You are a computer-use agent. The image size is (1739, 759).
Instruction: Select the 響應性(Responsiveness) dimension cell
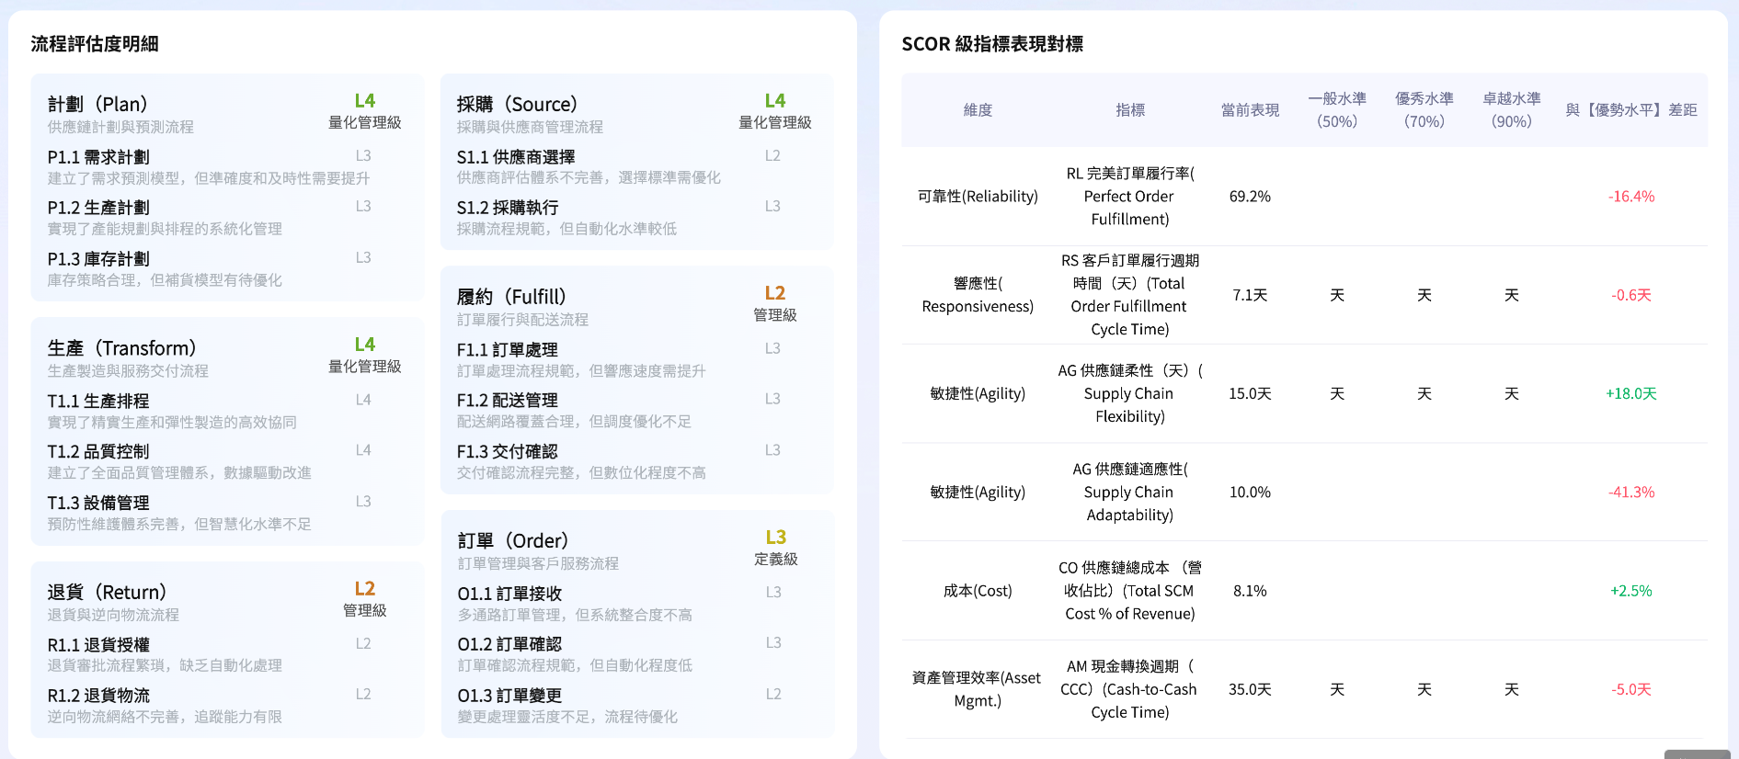tap(978, 295)
